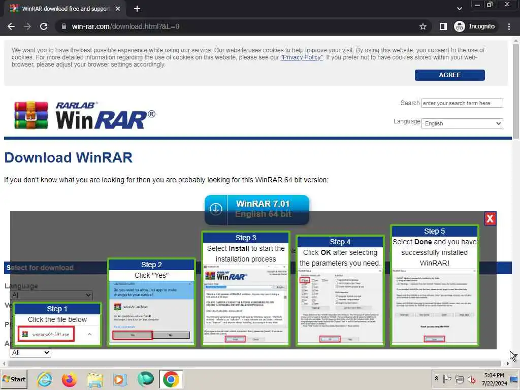Viewport: 520px width, 390px height.
Task: Click the Incognito profile indicator
Action: (x=475, y=26)
